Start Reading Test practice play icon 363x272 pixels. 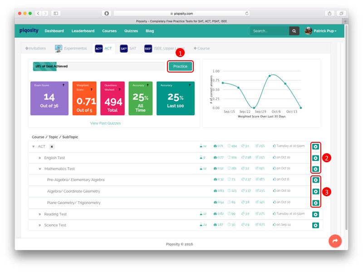tap(315, 214)
